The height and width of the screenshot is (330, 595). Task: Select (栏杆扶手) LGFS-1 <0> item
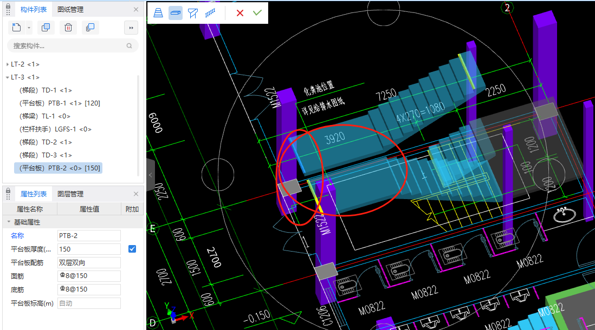[55, 129]
